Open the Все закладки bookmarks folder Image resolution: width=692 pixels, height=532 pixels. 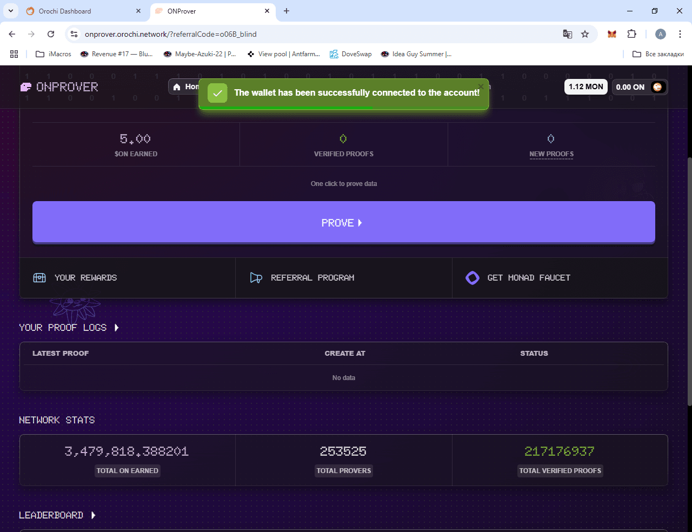tap(658, 54)
